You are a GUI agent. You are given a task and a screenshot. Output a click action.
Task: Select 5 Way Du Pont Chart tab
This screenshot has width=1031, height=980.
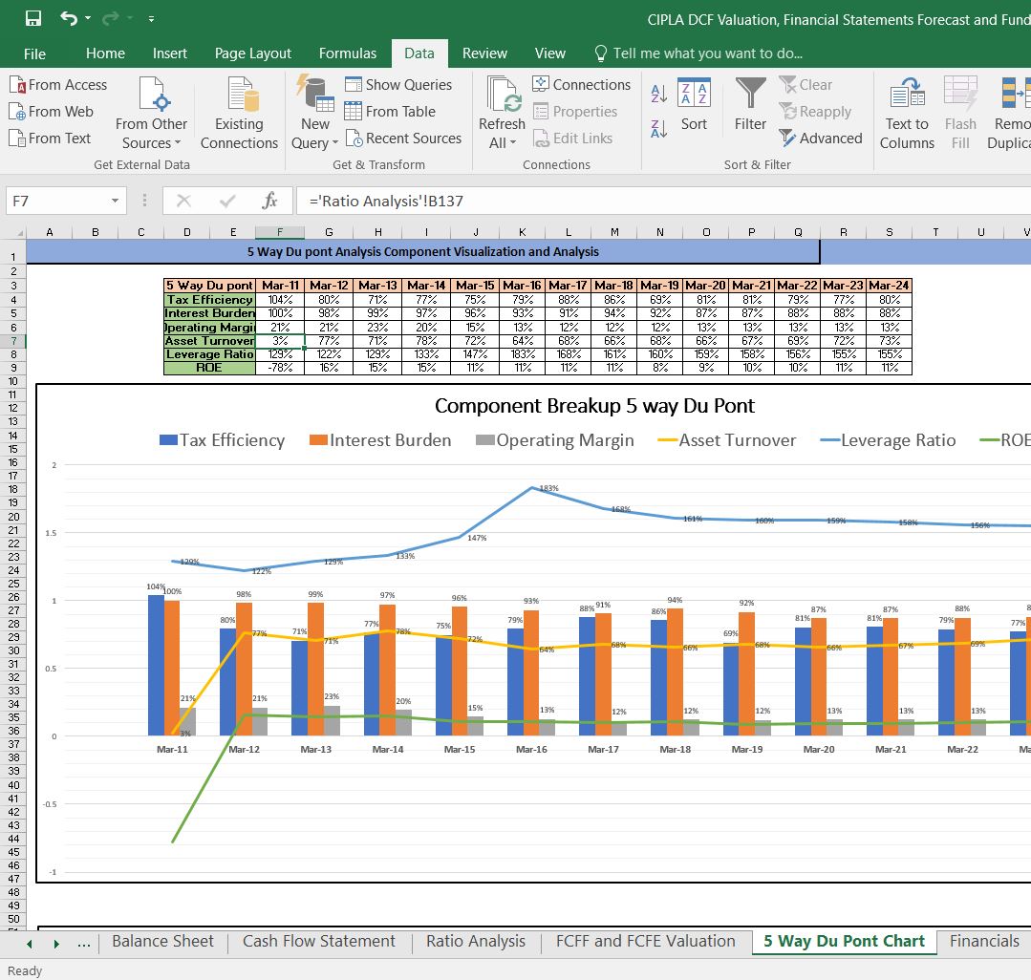844,941
